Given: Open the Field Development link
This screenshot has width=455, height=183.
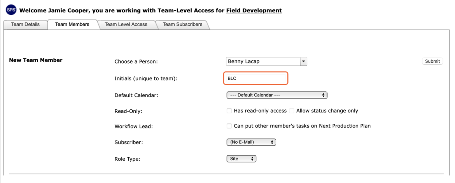Looking at the screenshot, I should 254,11.
